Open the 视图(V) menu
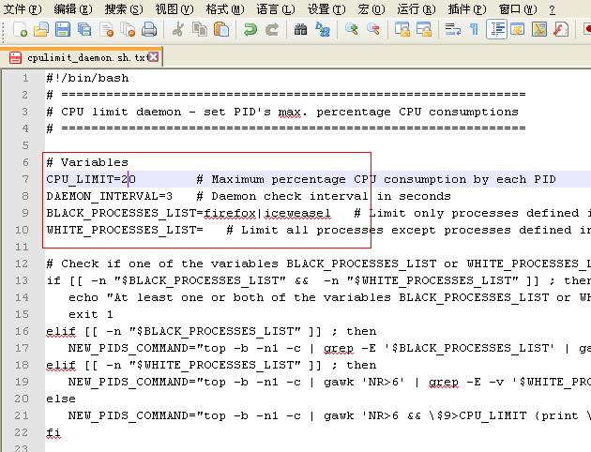 (174, 9)
